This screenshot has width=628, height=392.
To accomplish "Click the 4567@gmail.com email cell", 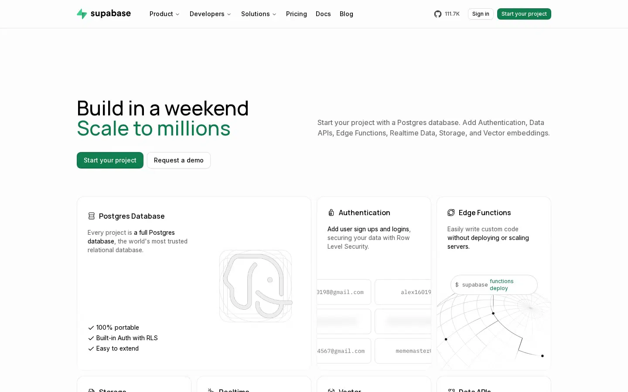I will click(344, 351).
